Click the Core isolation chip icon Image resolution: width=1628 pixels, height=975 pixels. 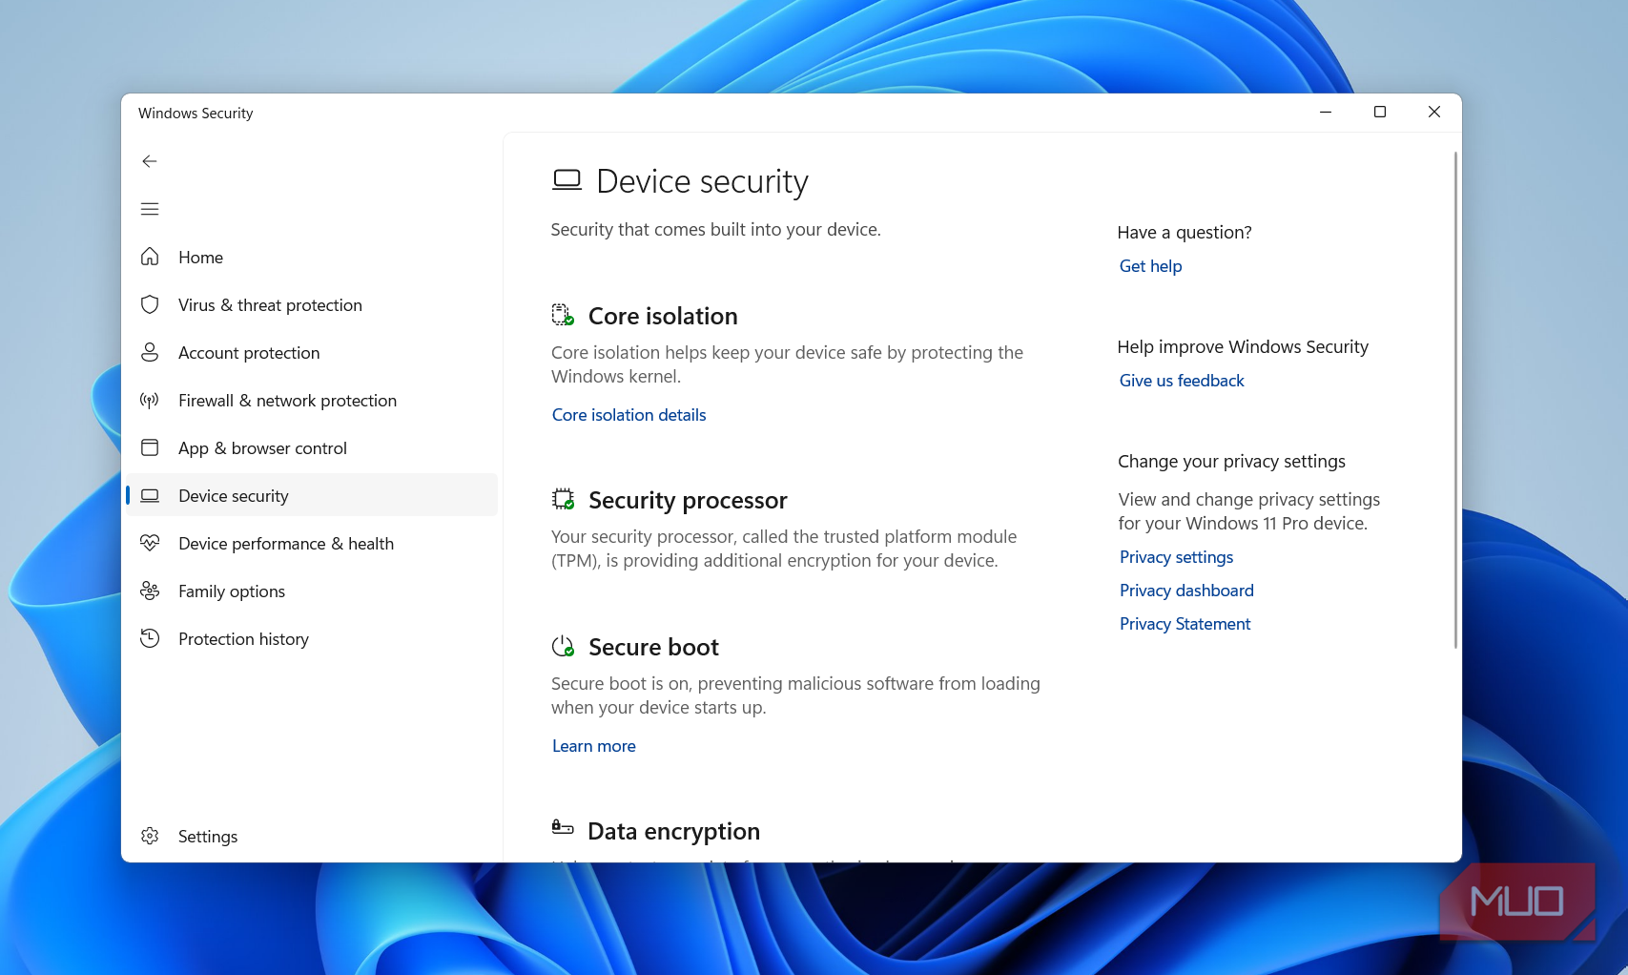coord(563,315)
